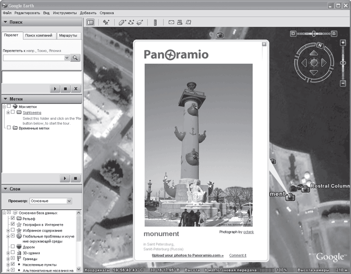Play the tour in Places panel
The width and height of the screenshot is (351, 274).
point(65,178)
